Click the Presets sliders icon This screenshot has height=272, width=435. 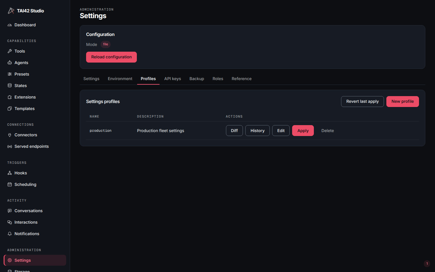click(10, 74)
